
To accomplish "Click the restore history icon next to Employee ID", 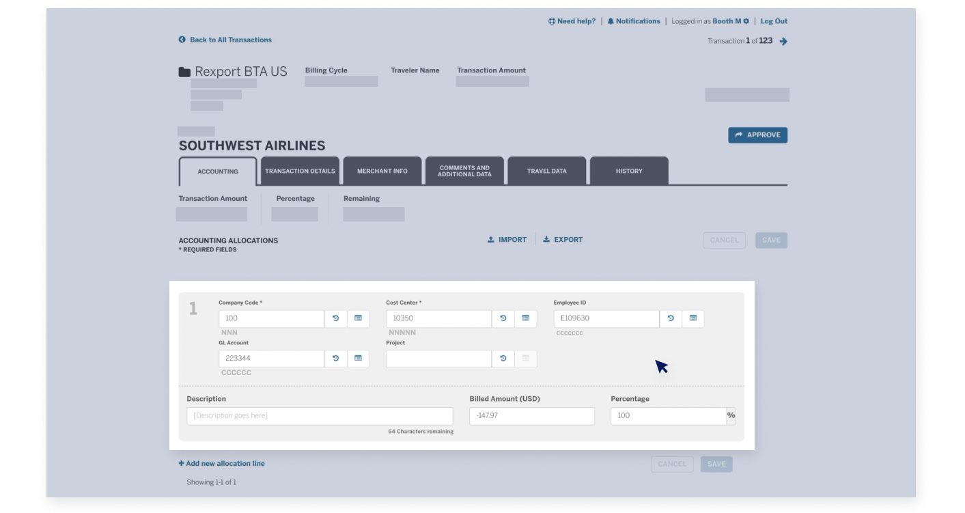I will click(x=670, y=318).
